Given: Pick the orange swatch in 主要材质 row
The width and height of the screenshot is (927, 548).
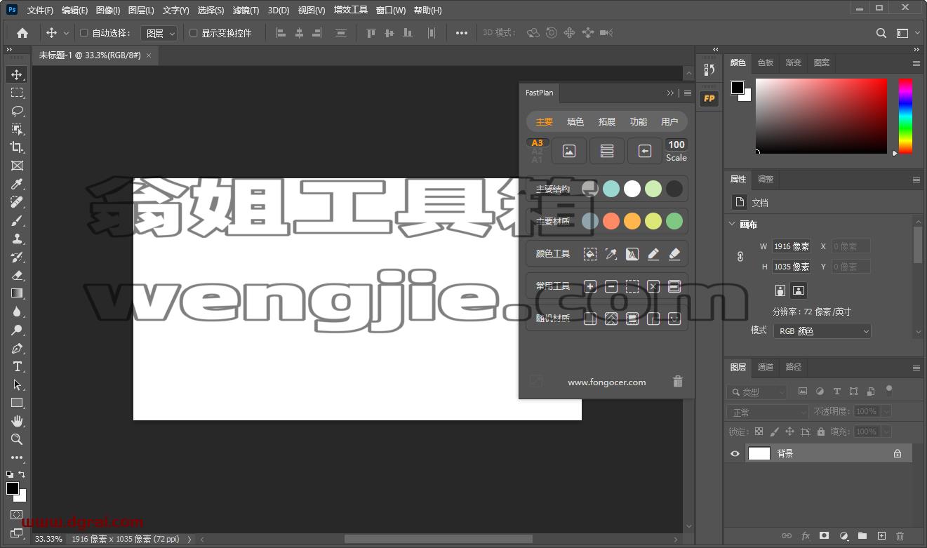Looking at the screenshot, I should [x=632, y=221].
